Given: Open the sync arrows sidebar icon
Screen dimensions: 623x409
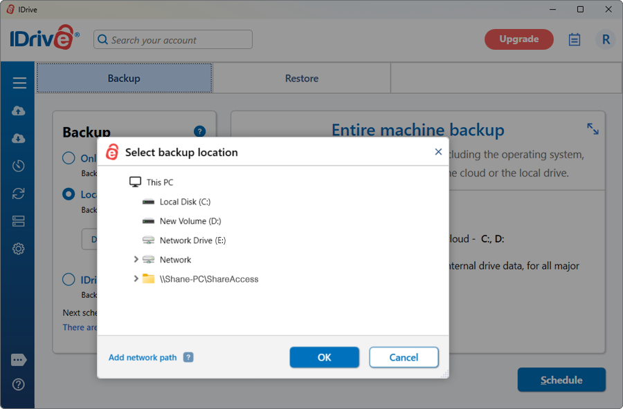Looking at the screenshot, I should coord(18,193).
